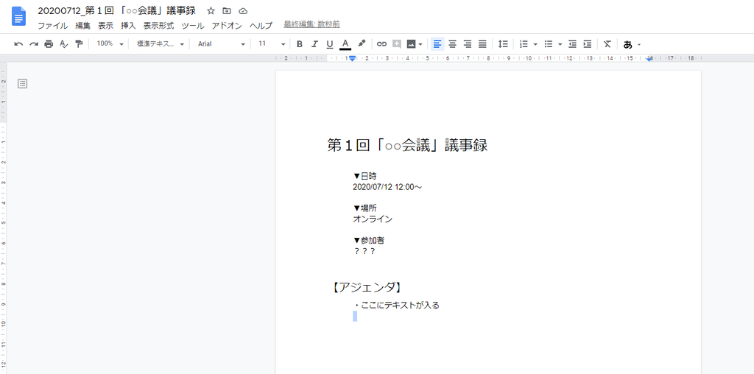Image resolution: width=754 pixels, height=374 pixels.
Task: Open the 挿入 menu
Action: (128, 25)
